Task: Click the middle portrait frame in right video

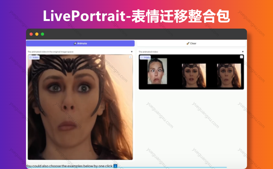Action: 194,75
